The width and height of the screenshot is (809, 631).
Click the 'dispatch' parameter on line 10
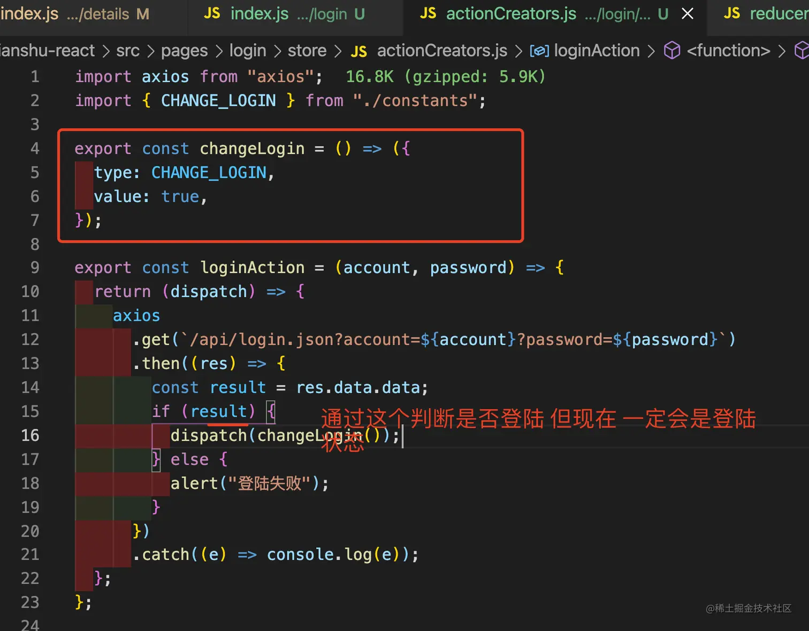[x=209, y=292]
